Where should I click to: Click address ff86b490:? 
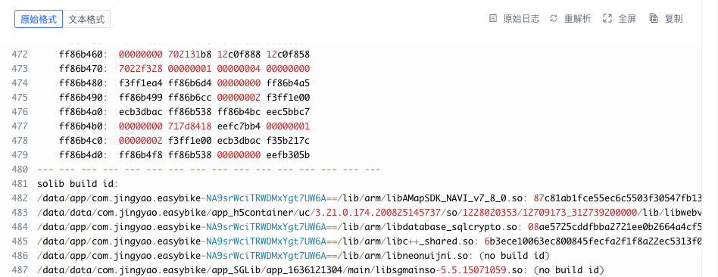pyautogui.click(x=83, y=98)
